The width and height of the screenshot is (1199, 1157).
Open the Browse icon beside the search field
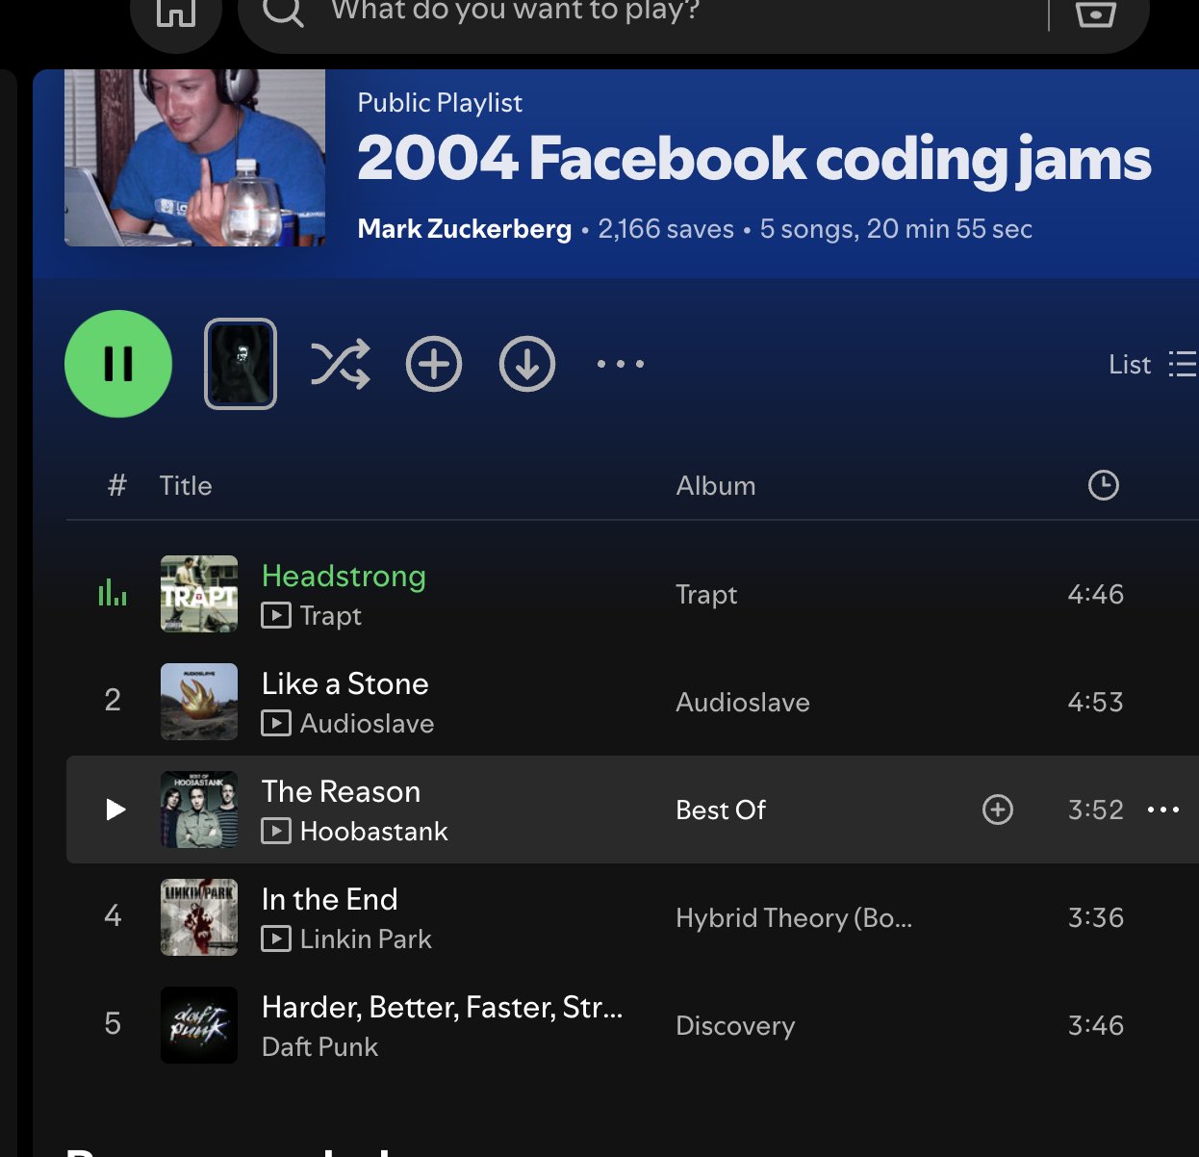[x=1095, y=13]
